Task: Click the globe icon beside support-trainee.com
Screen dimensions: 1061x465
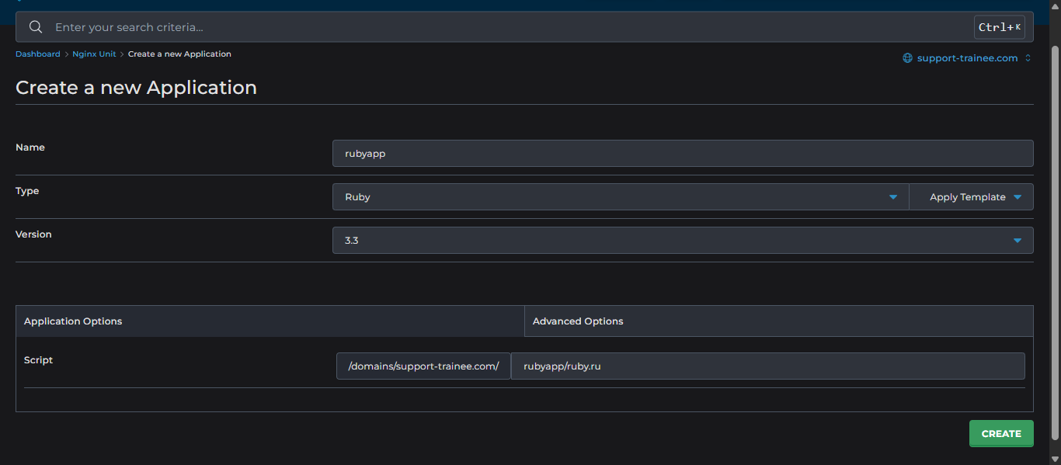Action: (x=907, y=58)
